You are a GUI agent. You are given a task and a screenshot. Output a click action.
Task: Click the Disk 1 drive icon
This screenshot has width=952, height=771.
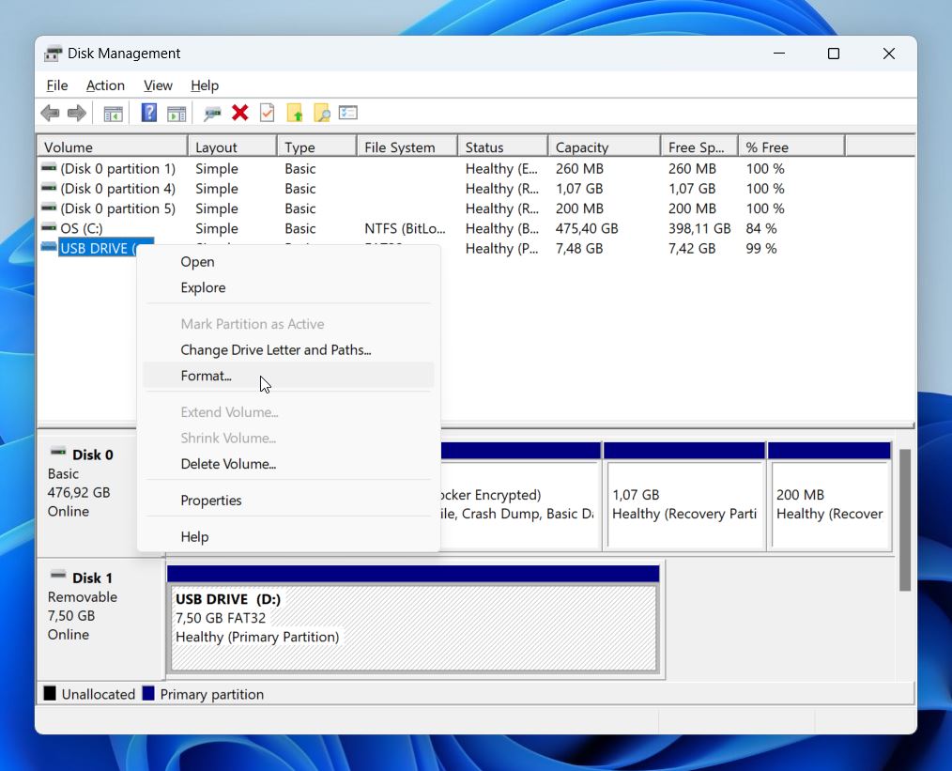[x=58, y=575]
